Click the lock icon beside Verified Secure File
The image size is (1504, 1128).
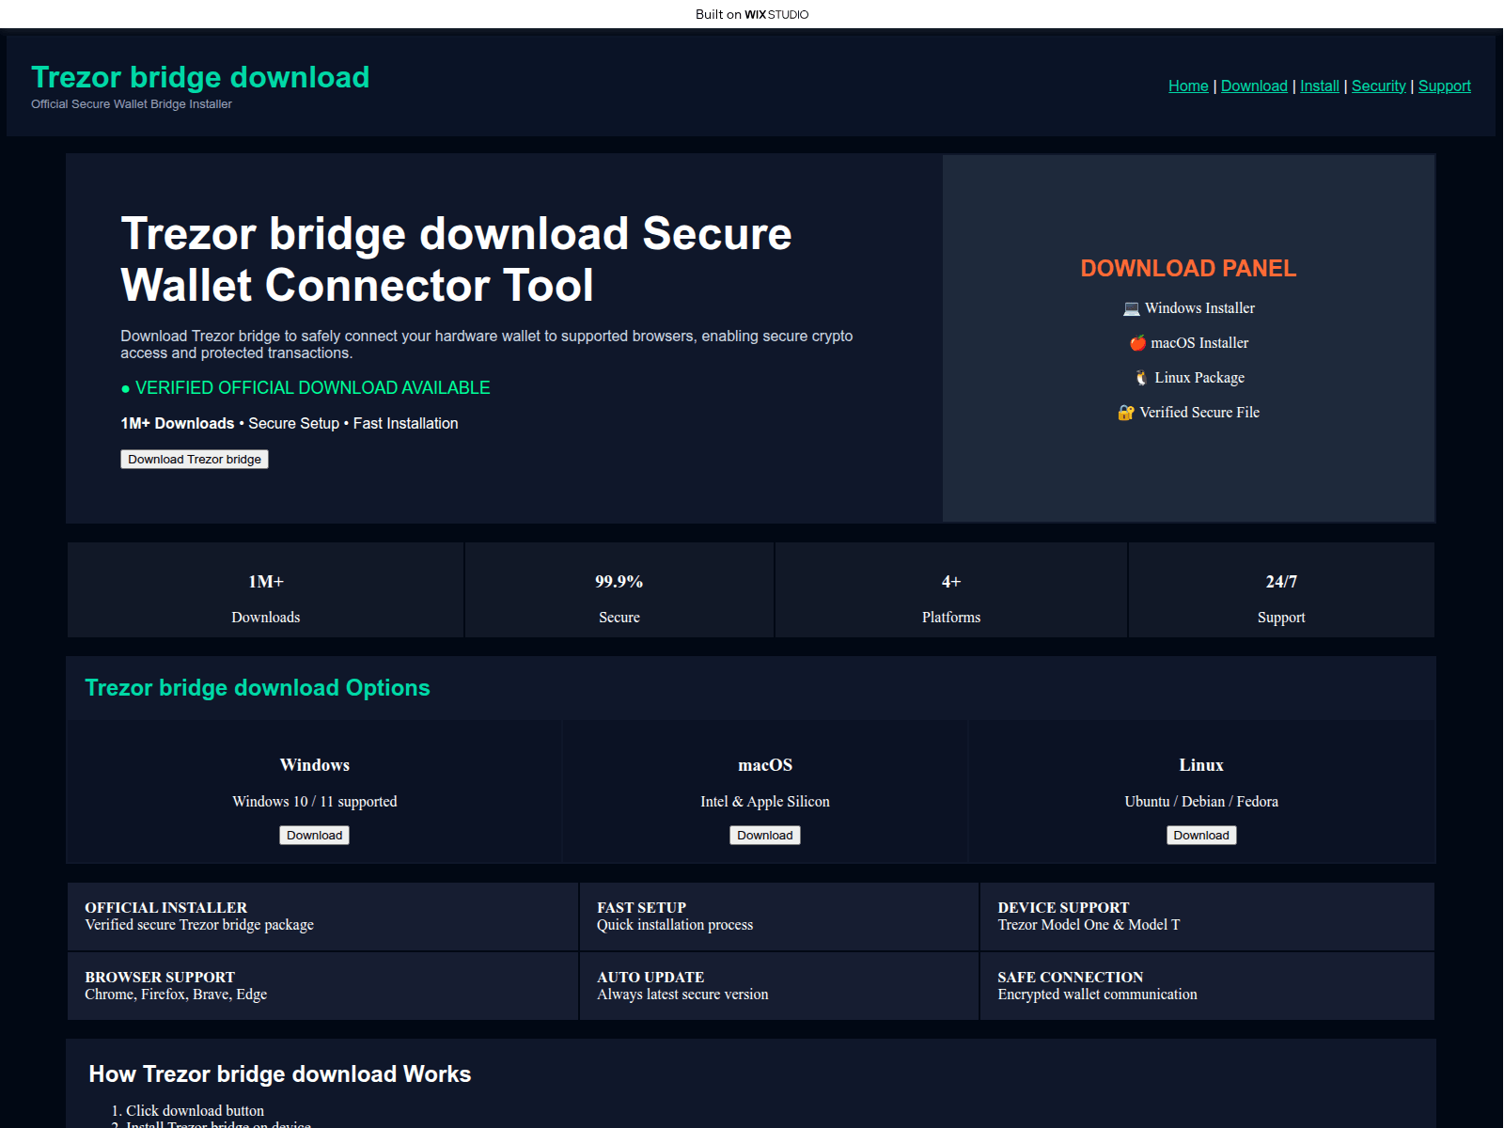click(x=1126, y=413)
